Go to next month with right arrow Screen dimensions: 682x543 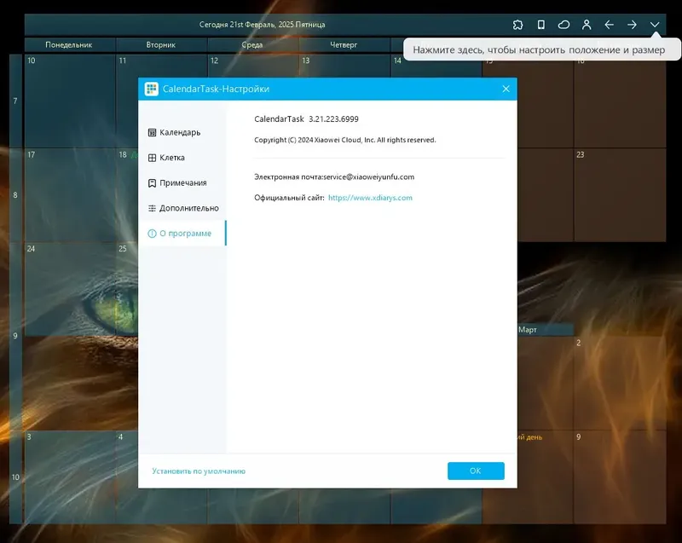pos(632,25)
